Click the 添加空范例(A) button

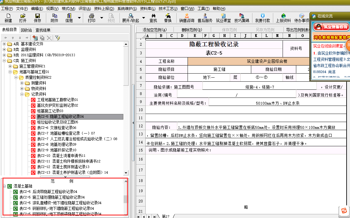(154, 30)
